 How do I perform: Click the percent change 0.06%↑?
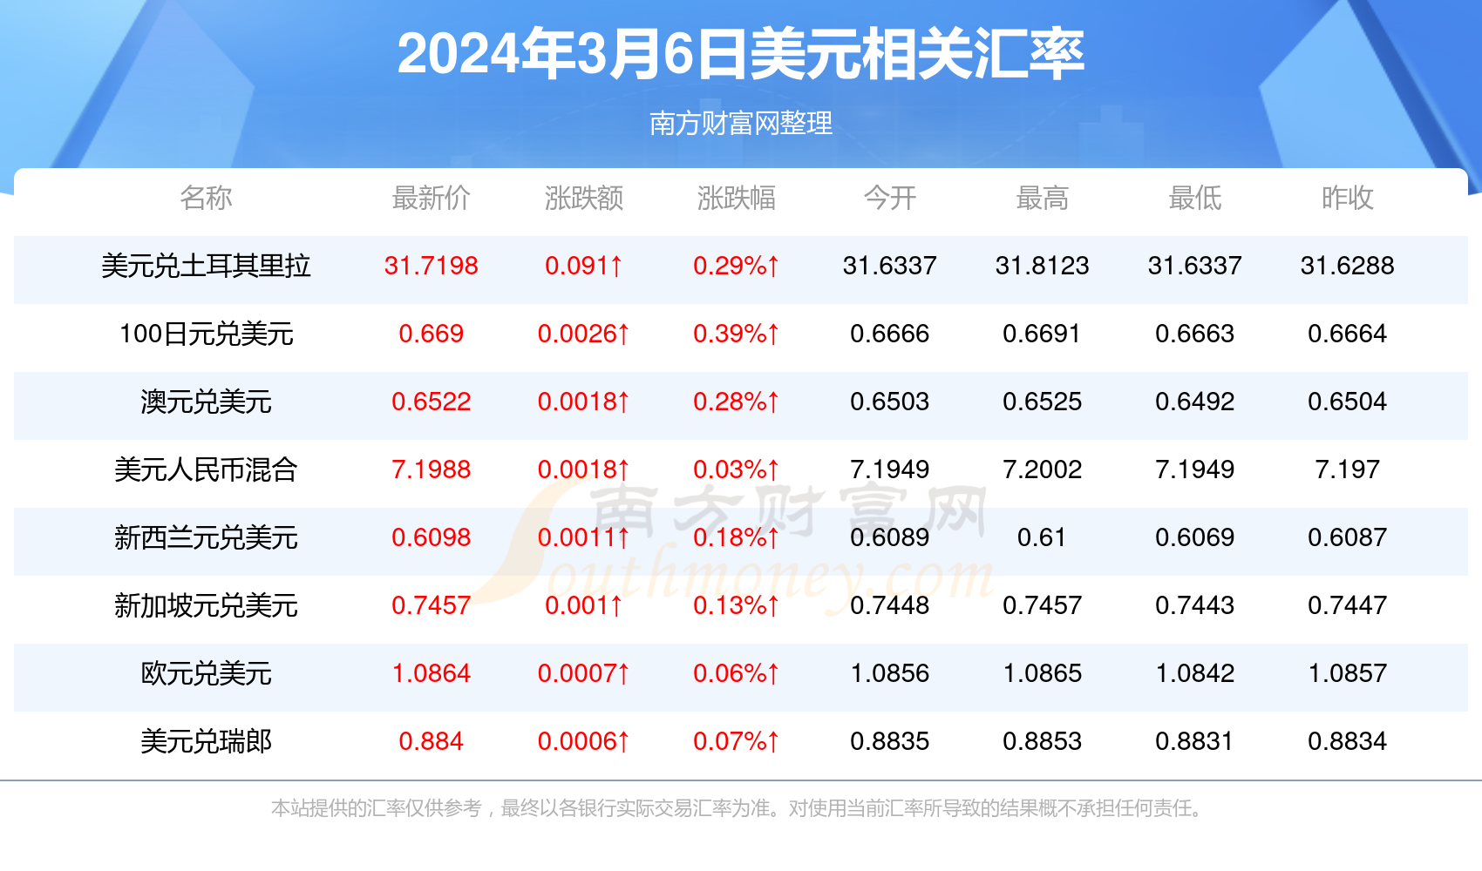(737, 673)
